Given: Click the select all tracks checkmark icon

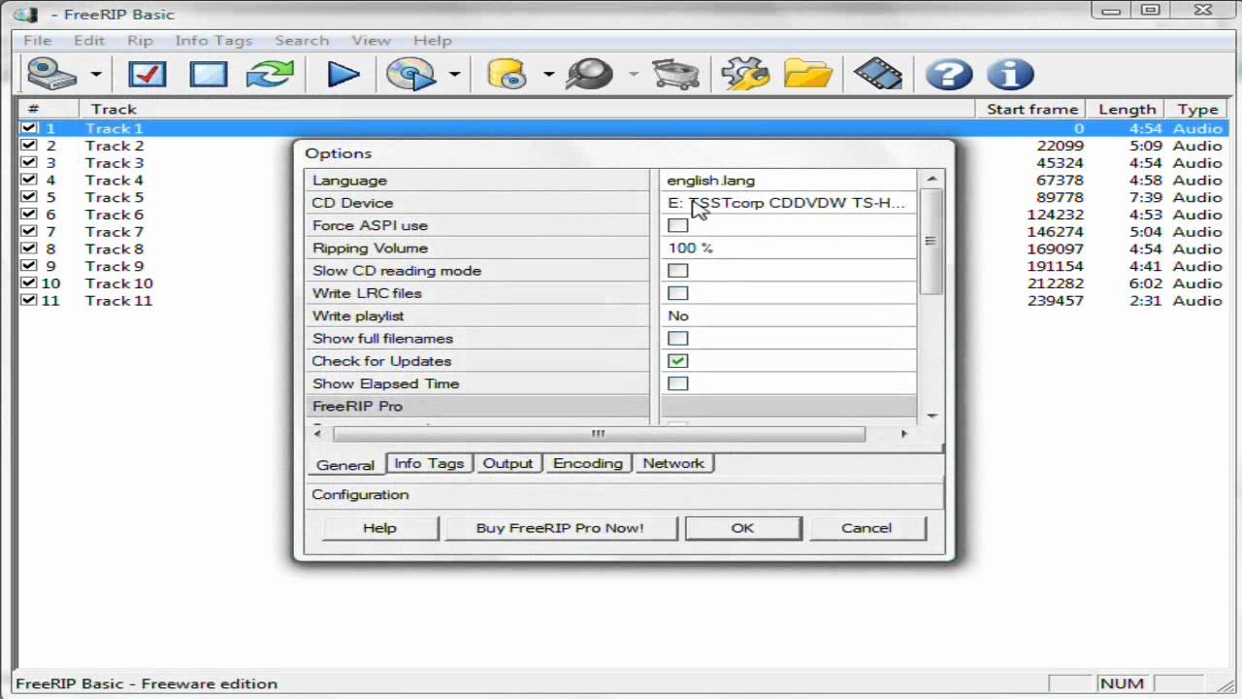Looking at the screenshot, I should tap(147, 75).
